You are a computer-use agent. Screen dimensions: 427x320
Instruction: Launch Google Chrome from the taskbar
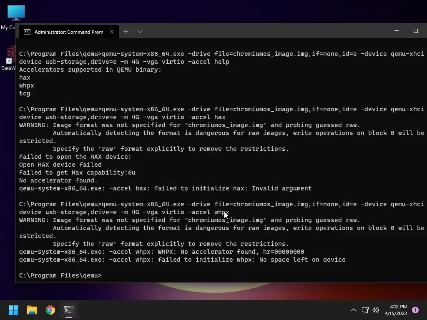pyautogui.click(x=50, y=310)
